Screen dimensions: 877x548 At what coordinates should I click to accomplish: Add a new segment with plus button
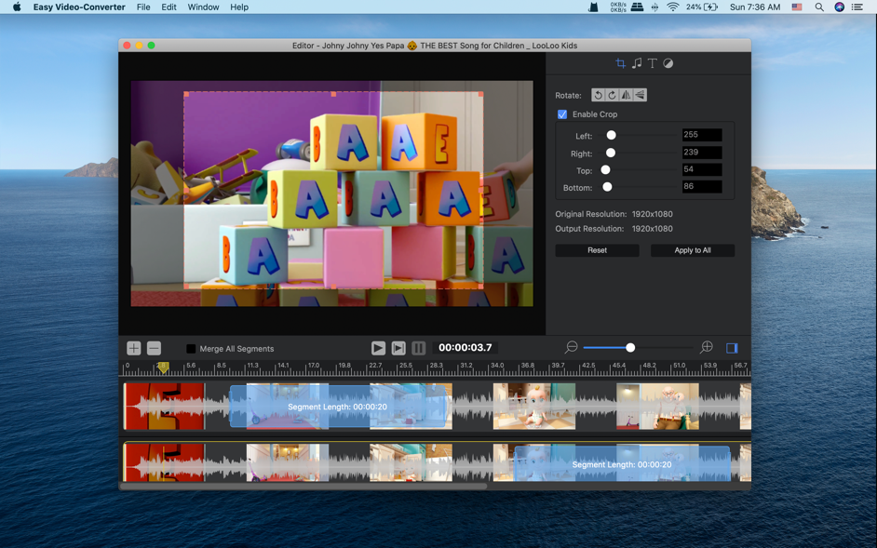[x=134, y=348]
